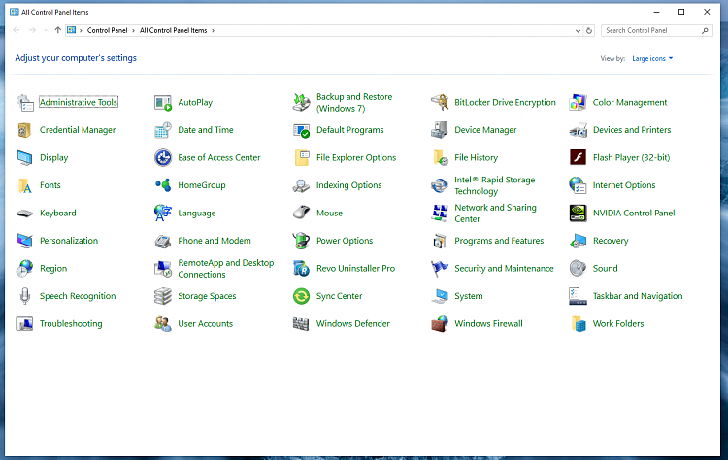This screenshot has width=728, height=460.
Task: Open the User Accounts icon
Action: pyautogui.click(x=163, y=324)
